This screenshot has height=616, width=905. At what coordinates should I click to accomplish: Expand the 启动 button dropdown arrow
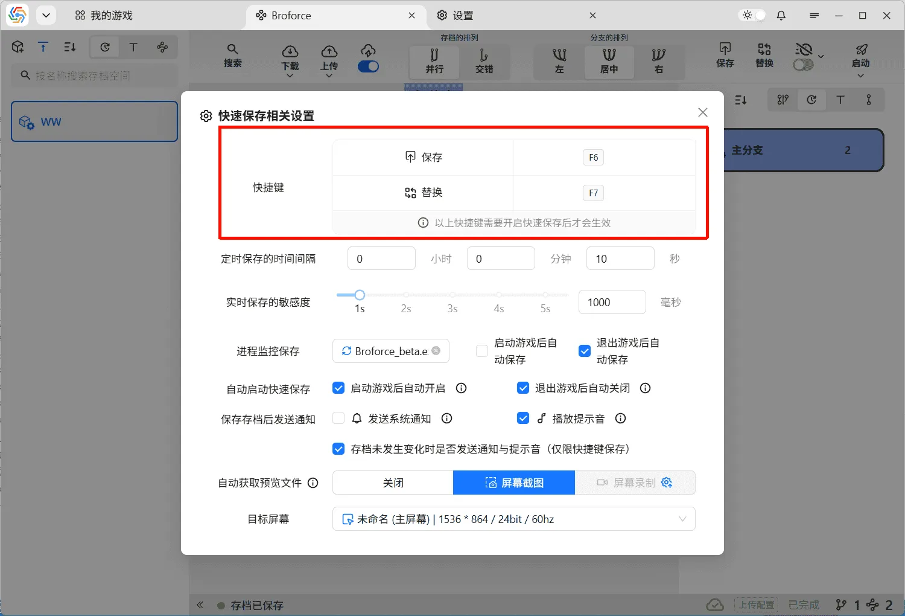point(861,75)
